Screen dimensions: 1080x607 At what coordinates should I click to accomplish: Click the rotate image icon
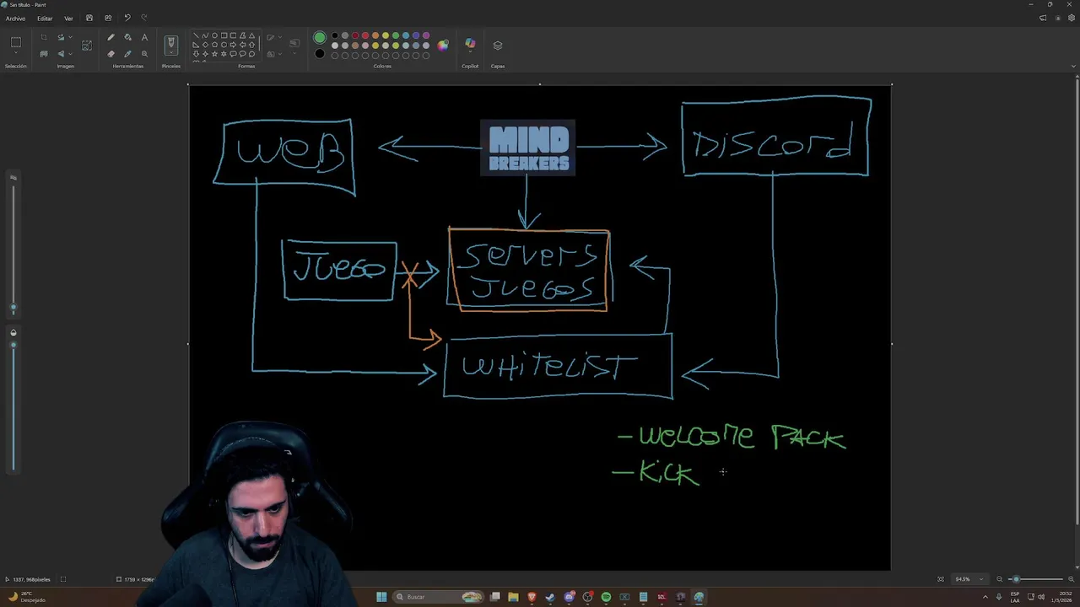tap(61, 37)
